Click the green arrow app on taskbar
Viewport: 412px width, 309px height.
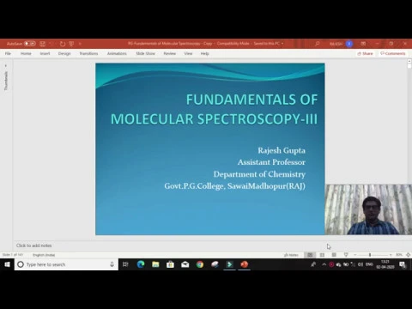[x=229, y=264]
